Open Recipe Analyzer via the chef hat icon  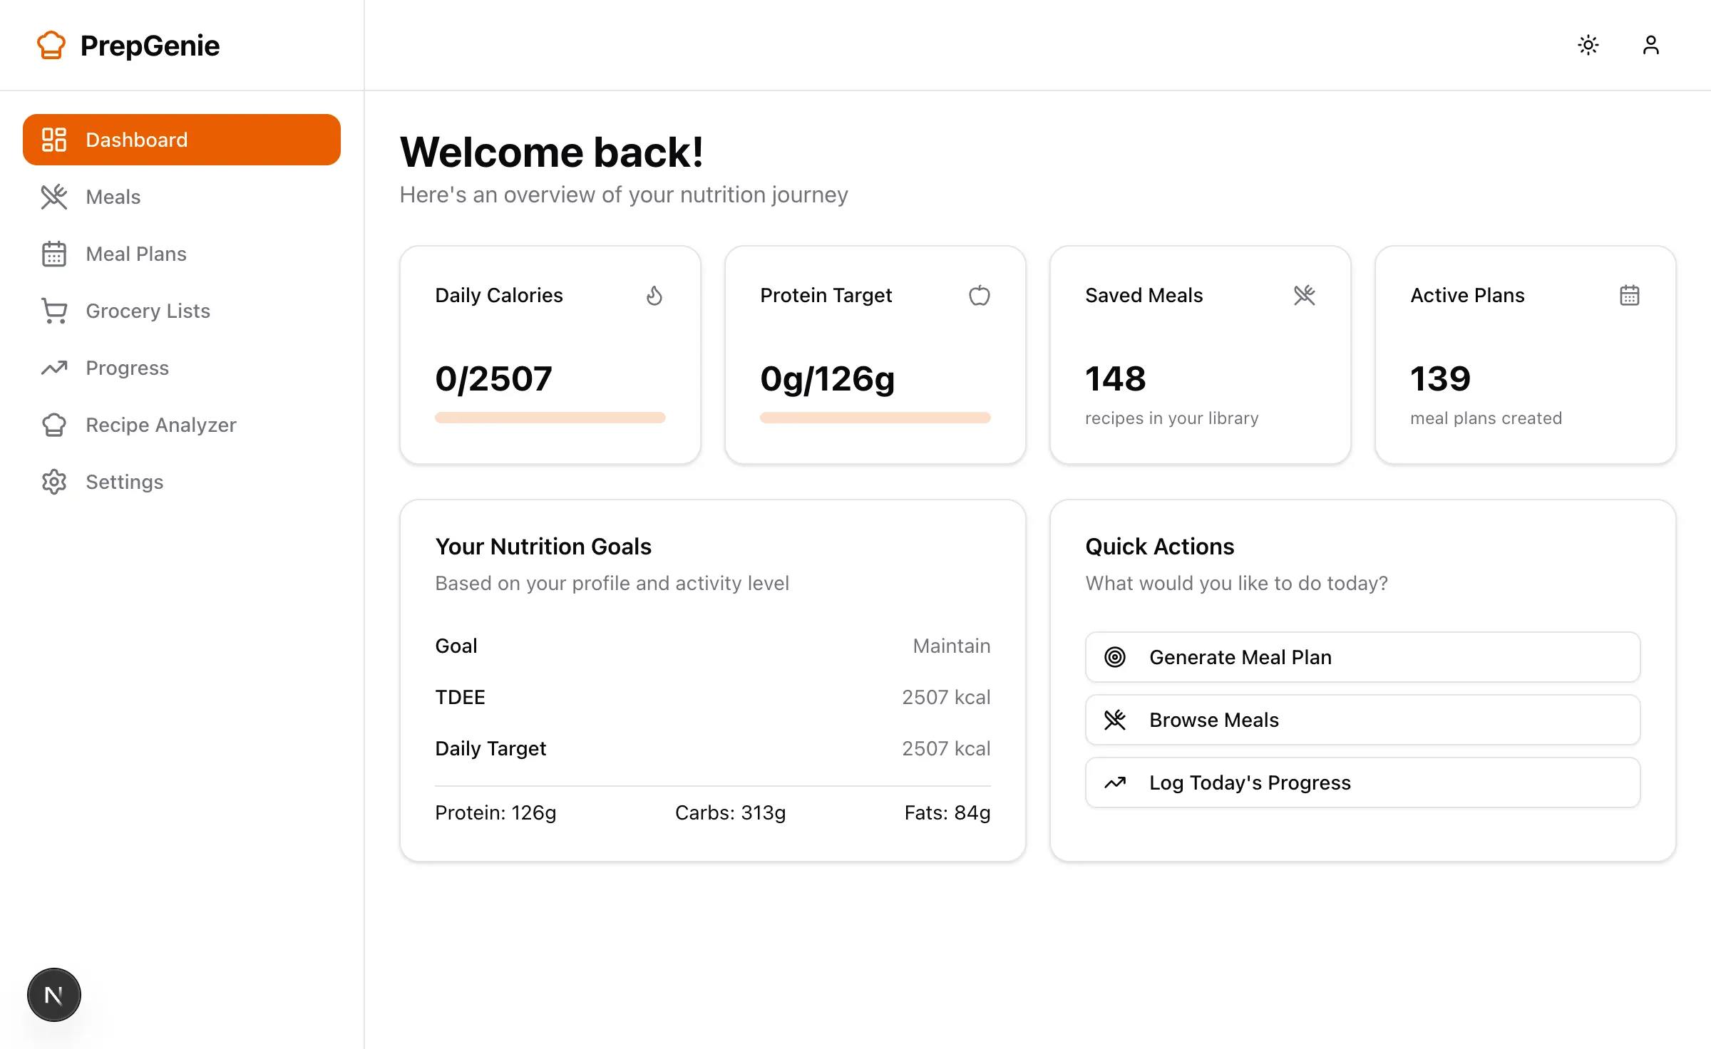[x=53, y=425]
